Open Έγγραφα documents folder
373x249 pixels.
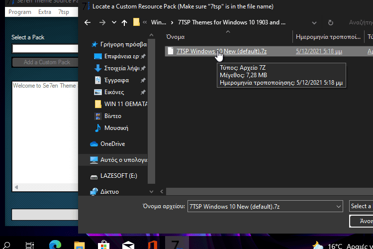tap(112, 80)
